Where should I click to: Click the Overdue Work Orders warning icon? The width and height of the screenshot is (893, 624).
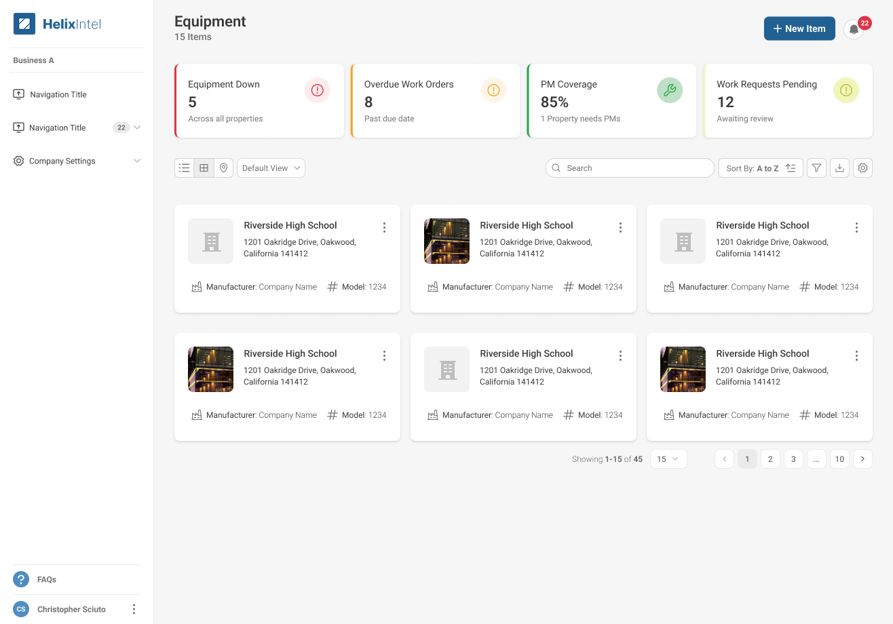(493, 90)
